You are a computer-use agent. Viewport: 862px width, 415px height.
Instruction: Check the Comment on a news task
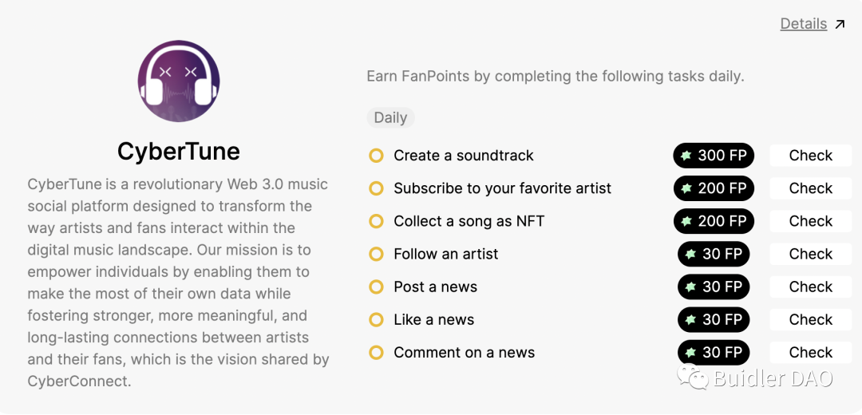coord(810,352)
